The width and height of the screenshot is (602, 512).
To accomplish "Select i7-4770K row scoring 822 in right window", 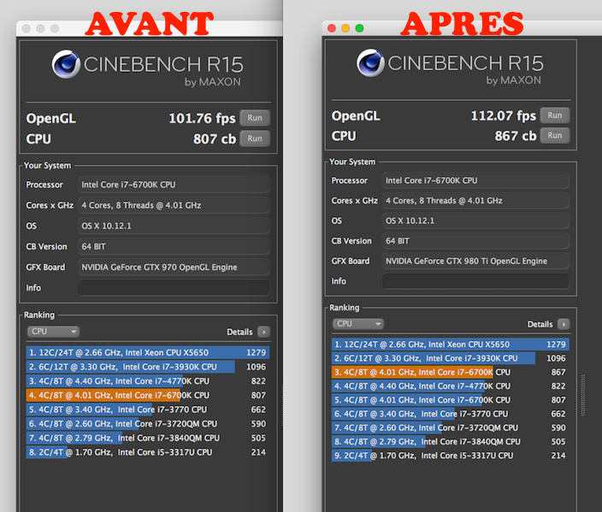I will click(451, 385).
